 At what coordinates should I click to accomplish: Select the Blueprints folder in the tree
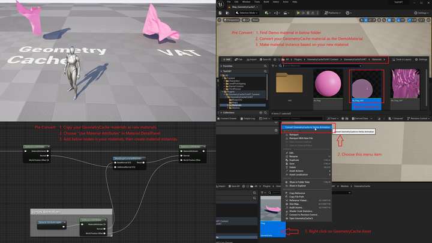[237, 100]
